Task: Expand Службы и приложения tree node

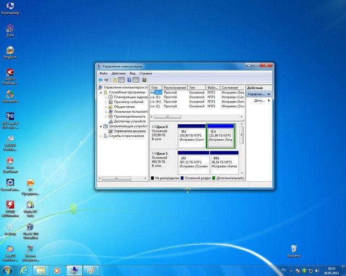Action: (x=101, y=136)
